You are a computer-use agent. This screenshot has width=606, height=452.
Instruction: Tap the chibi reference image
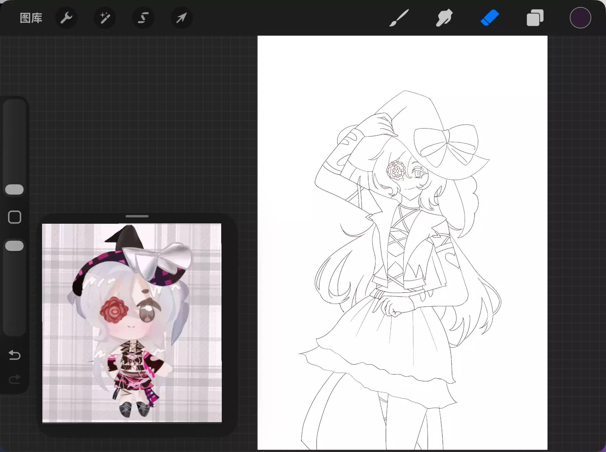pos(132,322)
